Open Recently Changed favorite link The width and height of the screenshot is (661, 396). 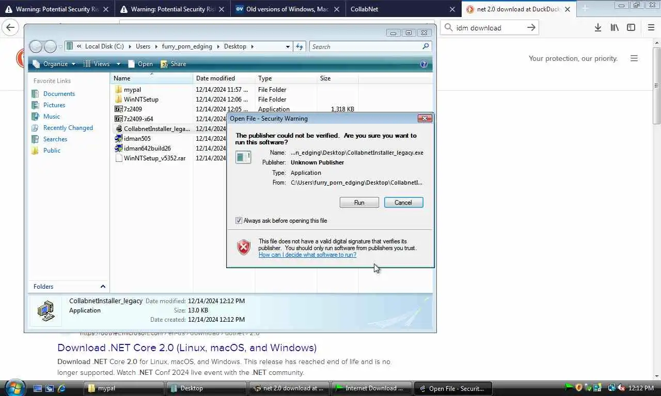tap(68, 128)
